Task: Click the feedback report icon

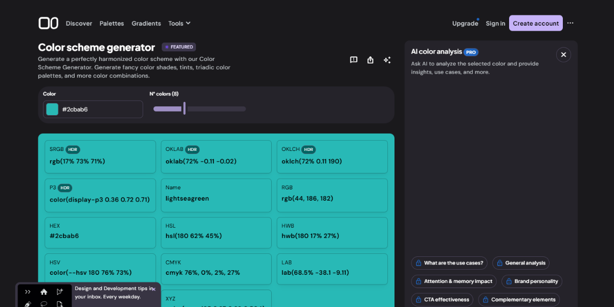Action: tap(354, 60)
